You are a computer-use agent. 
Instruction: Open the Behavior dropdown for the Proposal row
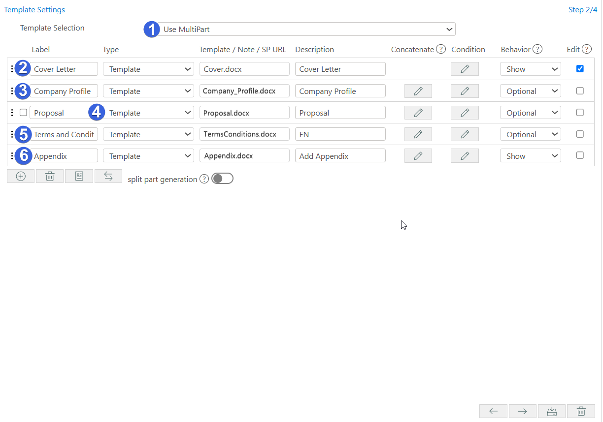[x=530, y=113]
